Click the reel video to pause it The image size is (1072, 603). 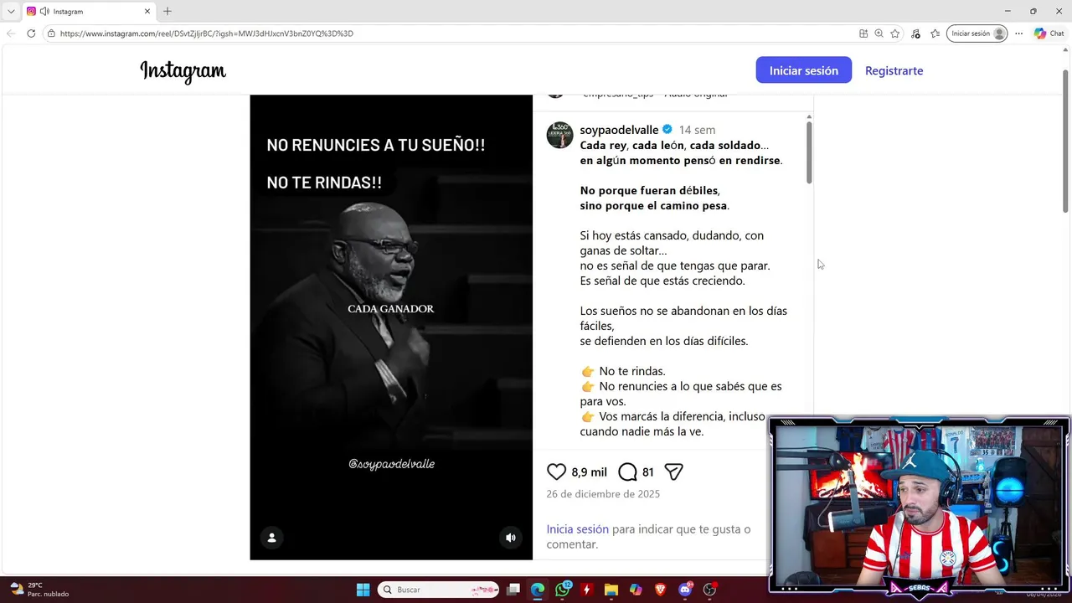(391, 327)
